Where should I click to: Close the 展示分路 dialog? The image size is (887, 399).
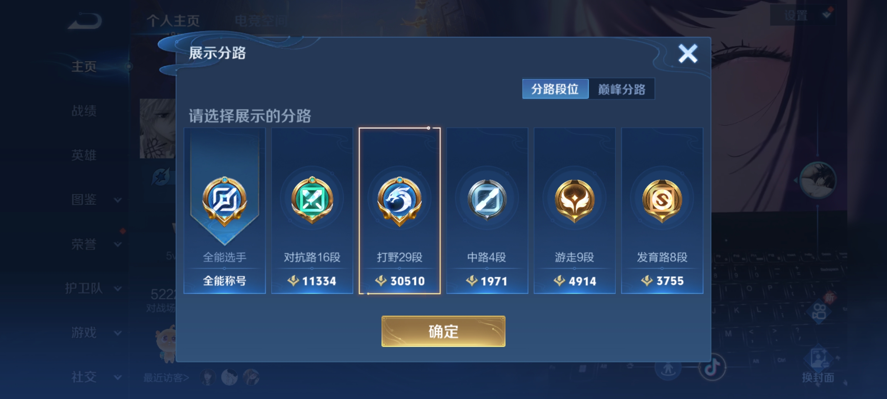[x=688, y=54]
